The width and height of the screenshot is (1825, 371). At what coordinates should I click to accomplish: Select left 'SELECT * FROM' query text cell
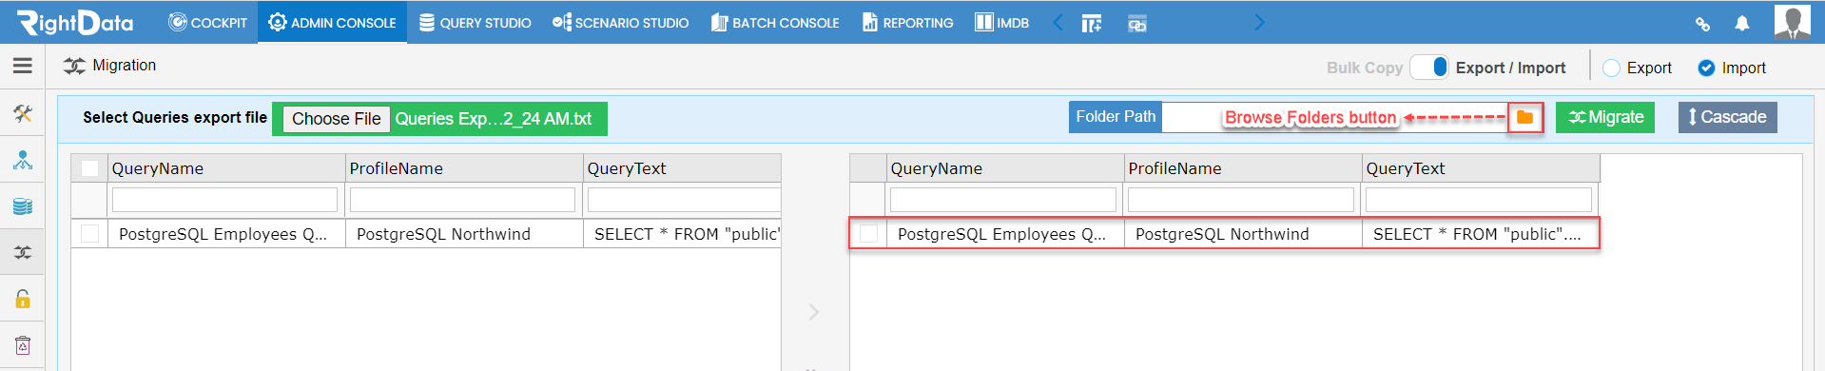click(x=682, y=234)
